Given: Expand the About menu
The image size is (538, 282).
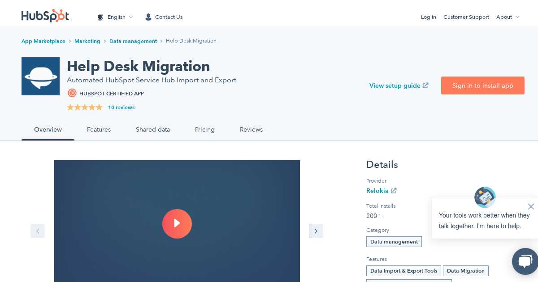Looking at the screenshot, I should click(508, 17).
